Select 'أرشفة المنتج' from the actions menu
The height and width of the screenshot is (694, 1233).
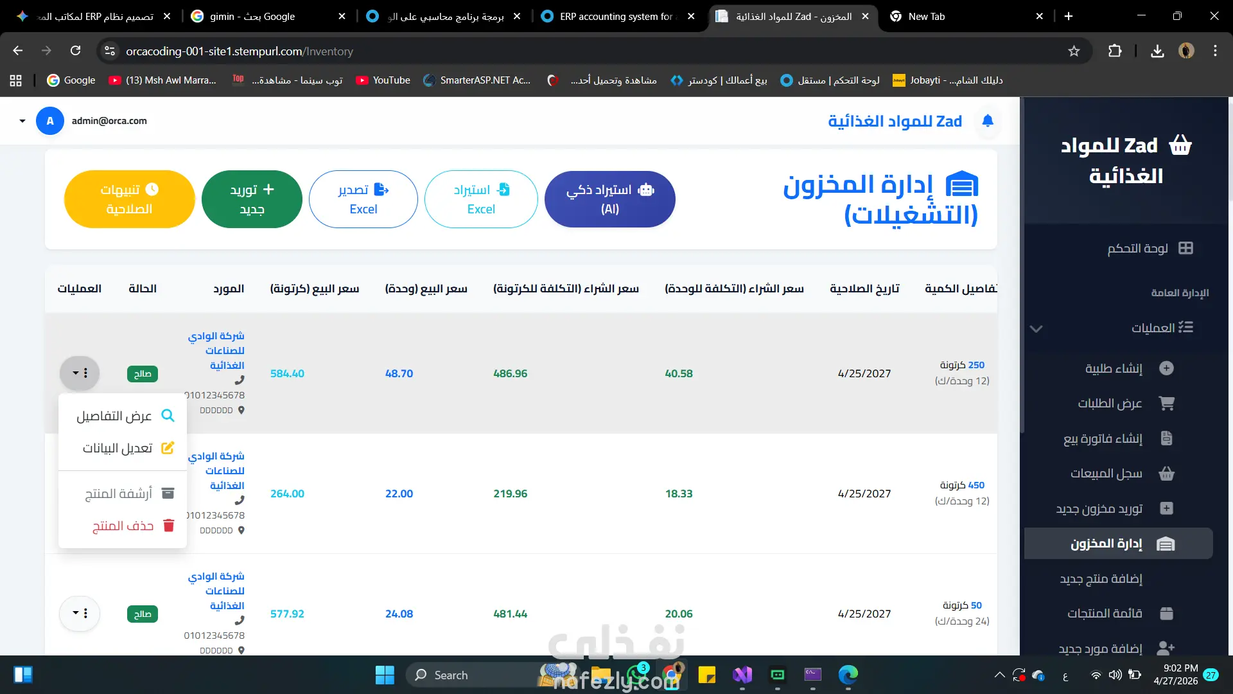coord(123,494)
